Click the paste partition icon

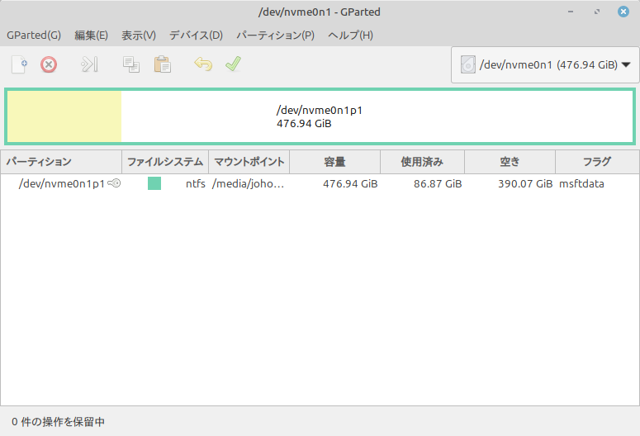(x=162, y=64)
